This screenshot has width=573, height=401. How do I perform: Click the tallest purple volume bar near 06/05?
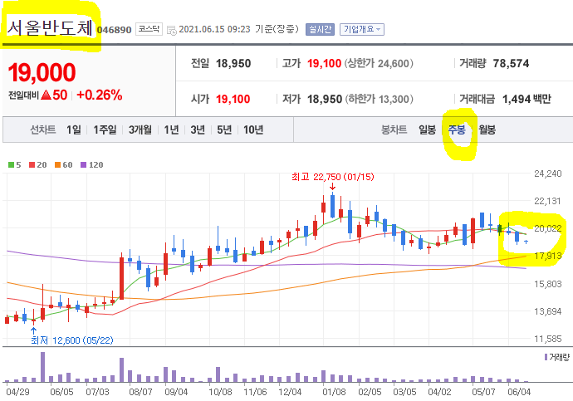coord(42,367)
